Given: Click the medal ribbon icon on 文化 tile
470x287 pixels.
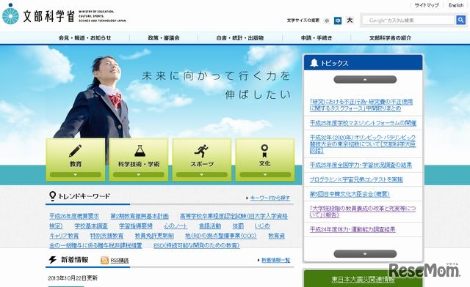Looking at the screenshot, I should 264,151.
